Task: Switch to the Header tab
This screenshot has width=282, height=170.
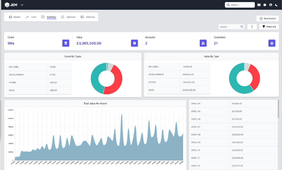Action: coord(15,17)
